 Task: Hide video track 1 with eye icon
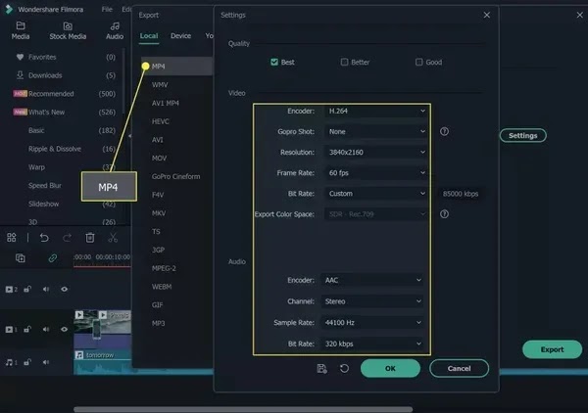click(x=64, y=330)
